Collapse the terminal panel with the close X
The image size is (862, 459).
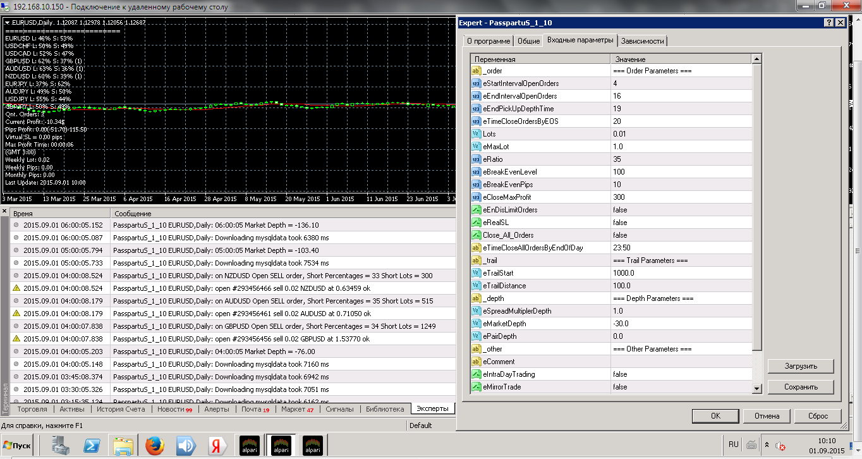tap(4, 211)
